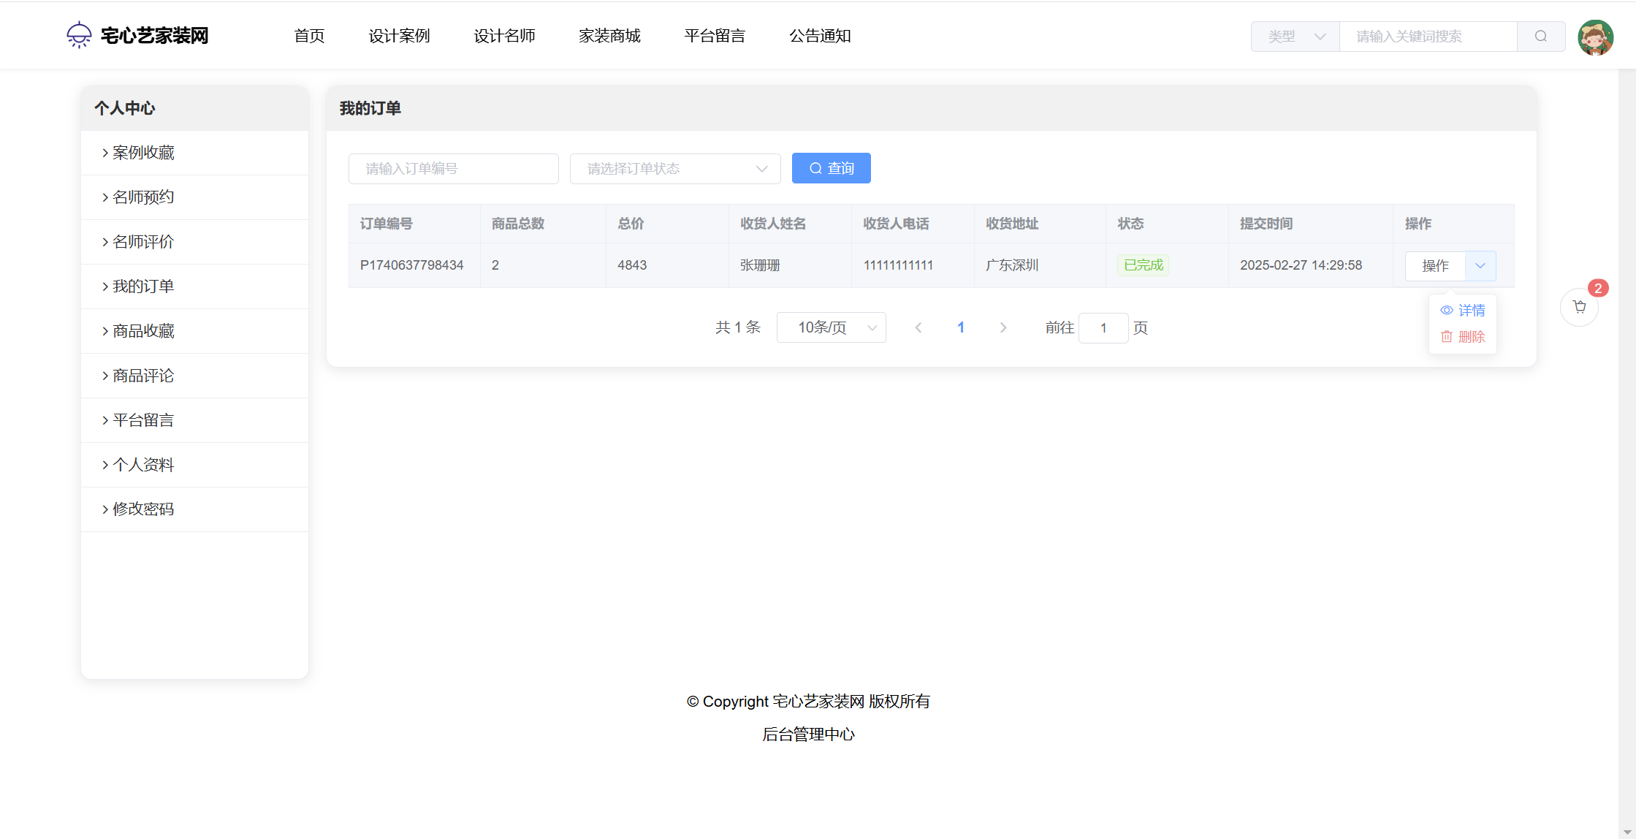Open the 10条/页 page size dropdown
This screenshot has height=839, width=1636.
[831, 328]
